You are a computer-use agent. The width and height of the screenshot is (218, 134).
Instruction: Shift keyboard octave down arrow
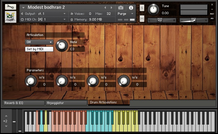(6, 126)
